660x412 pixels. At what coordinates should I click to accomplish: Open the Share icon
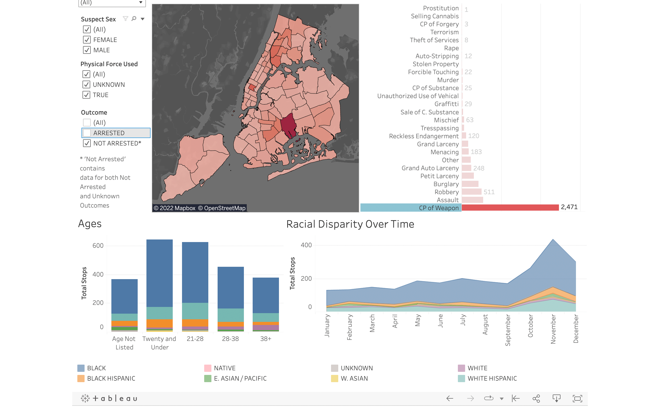tap(536, 398)
